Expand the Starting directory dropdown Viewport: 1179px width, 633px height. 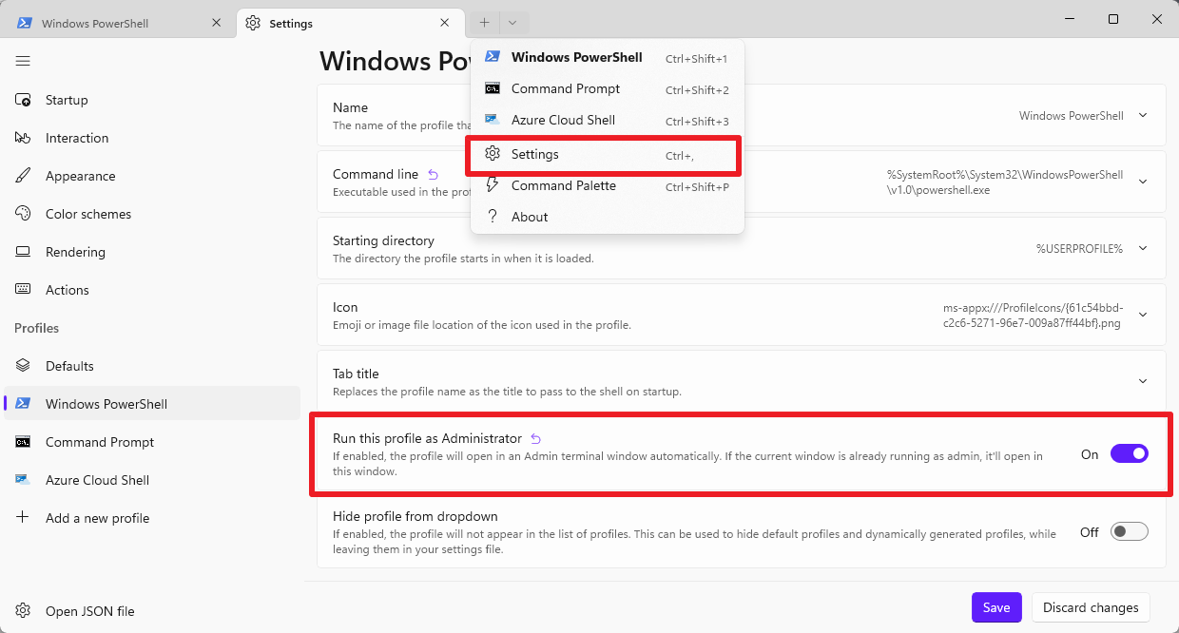click(1142, 248)
